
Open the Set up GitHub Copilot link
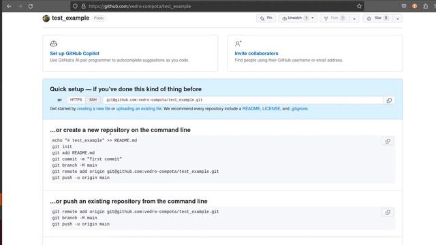74,53
